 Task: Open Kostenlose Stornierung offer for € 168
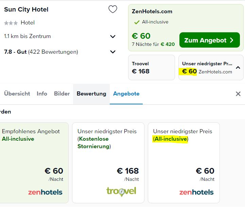108,163
